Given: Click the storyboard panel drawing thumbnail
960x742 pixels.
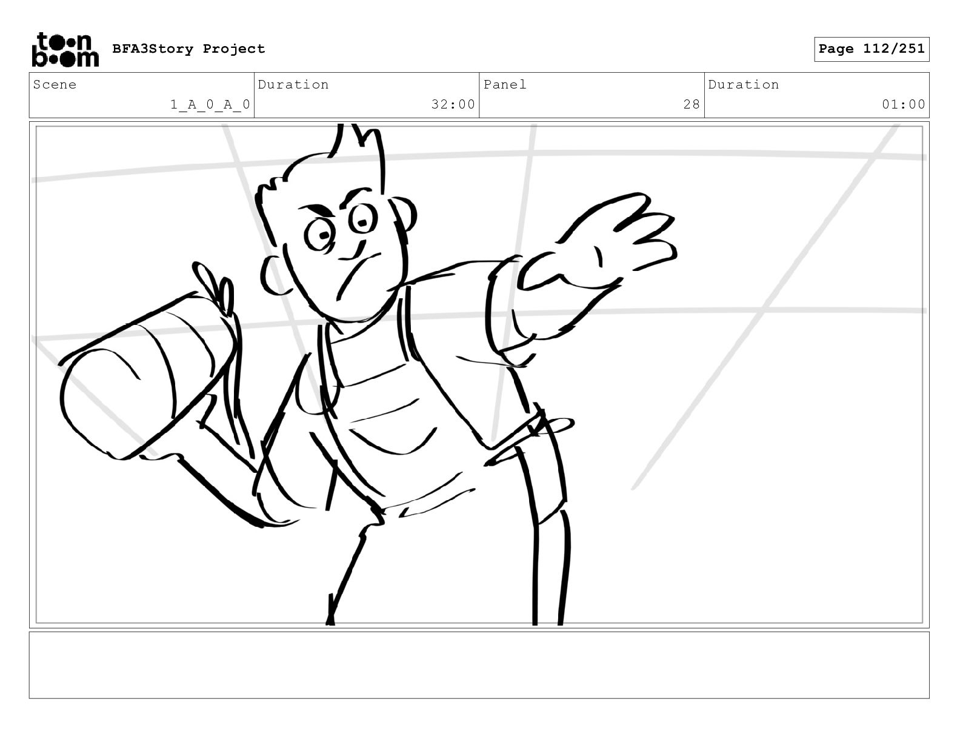Looking at the screenshot, I should 479,375.
